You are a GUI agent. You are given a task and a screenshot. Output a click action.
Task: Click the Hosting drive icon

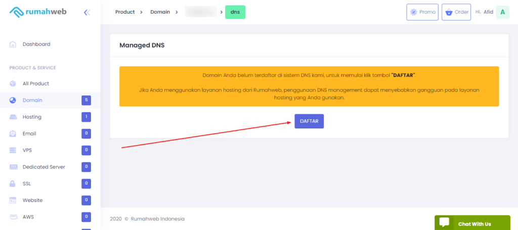click(x=13, y=117)
